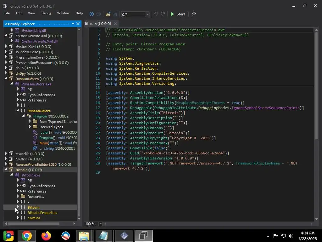The width and height of the screenshot is (322, 242).
Task: Open the C# language dropdown
Action: click(147, 14)
